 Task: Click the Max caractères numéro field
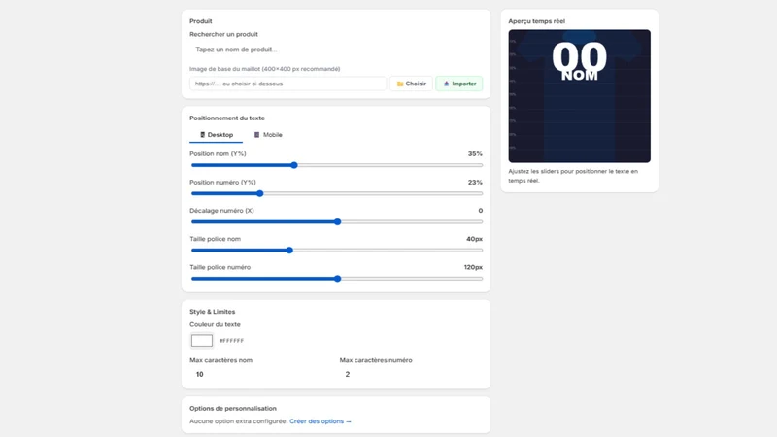pyautogui.click(x=411, y=374)
